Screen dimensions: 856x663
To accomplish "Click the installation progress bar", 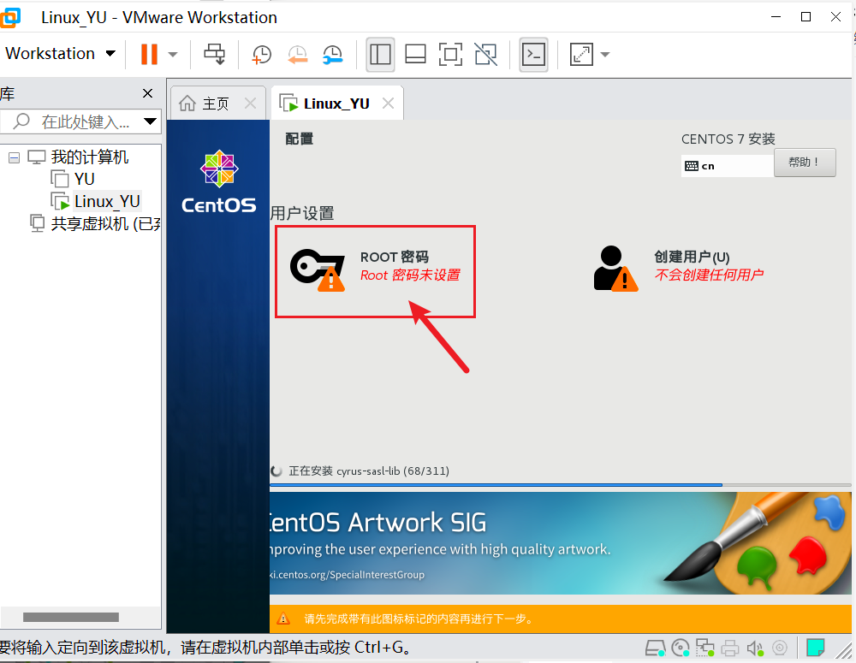I will coord(560,484).
